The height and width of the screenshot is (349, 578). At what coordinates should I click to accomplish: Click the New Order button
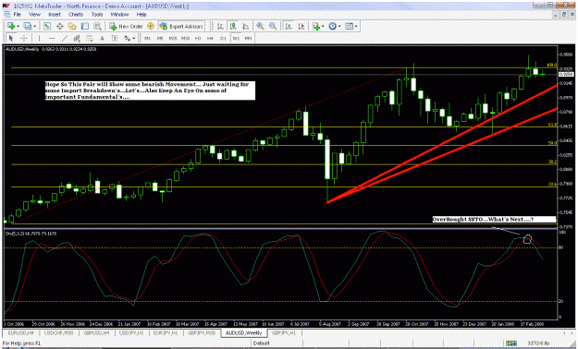coord(126,26)
